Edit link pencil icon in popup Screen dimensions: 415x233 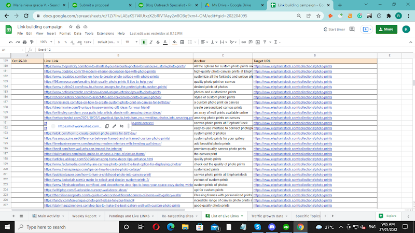[x=114, y=126]
